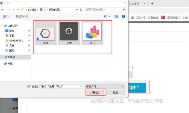Close the 百度搜索 browser tab
Screen dimensions: 189x113
point(144,4)
